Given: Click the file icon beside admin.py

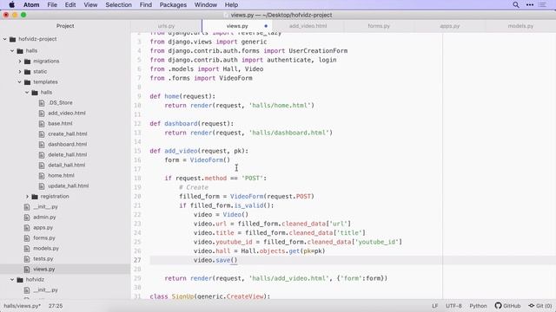Looking at the screenshot, I should 27,218.
